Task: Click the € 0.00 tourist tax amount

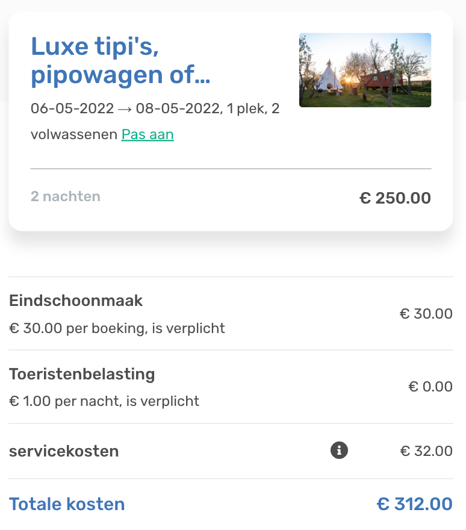Action: [x=430, y=387]
